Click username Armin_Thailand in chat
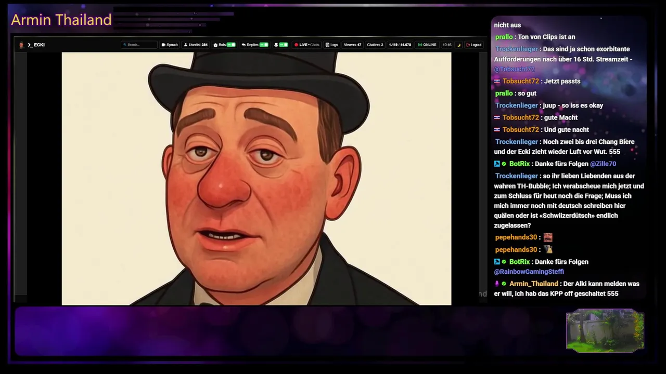 pyautogui.click(x=533, y=284)
